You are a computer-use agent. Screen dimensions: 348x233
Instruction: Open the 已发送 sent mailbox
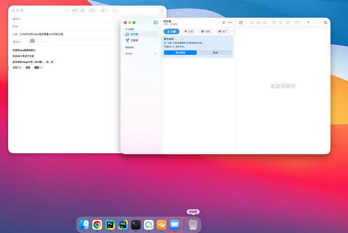(141, 40)
